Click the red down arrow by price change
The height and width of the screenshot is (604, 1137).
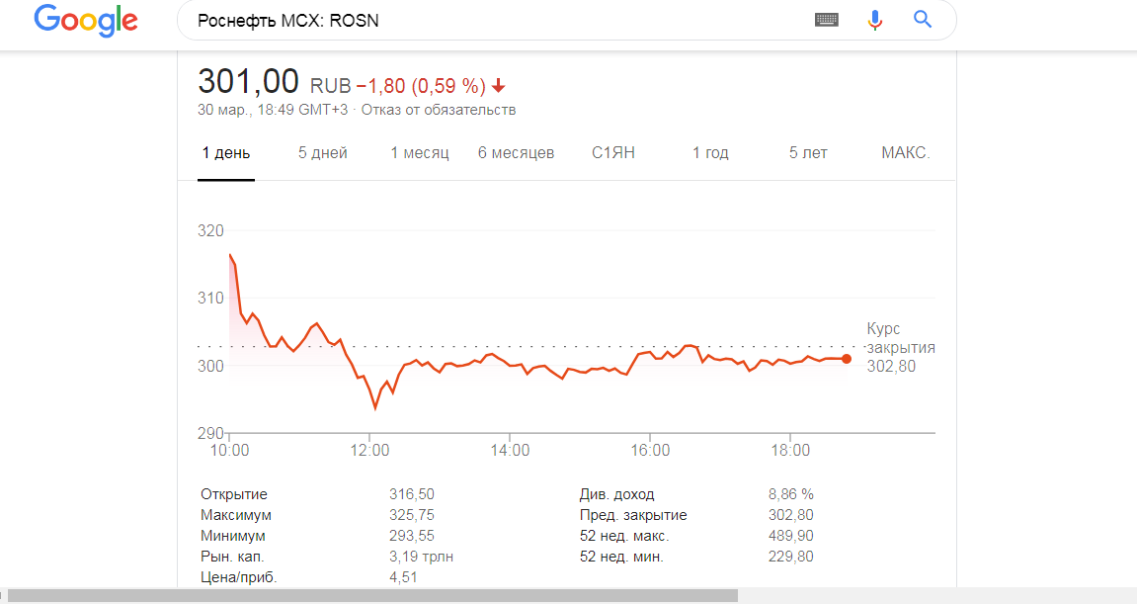coord(498,86)
